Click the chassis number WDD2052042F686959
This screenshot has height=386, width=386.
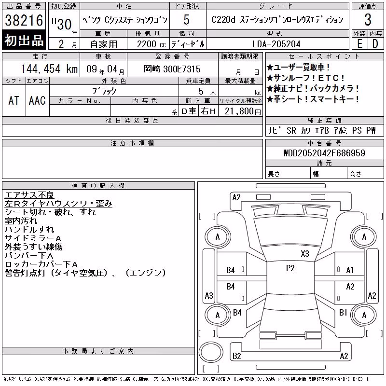[324, 153]
